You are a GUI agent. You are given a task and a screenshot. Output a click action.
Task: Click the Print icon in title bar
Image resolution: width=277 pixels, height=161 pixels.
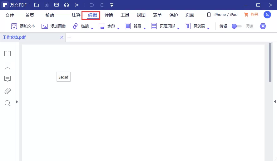coord(67,5)
